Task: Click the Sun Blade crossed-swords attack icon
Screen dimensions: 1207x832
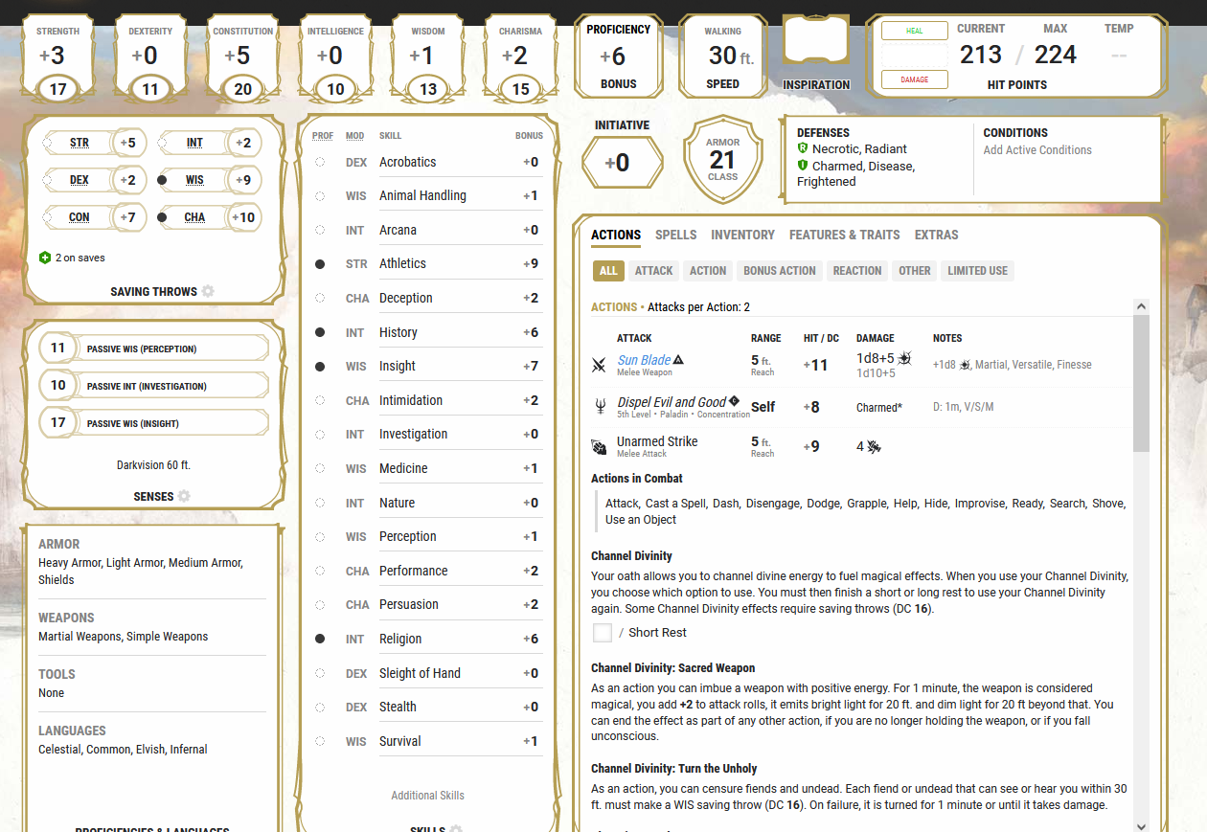Action: (x=599, y=365)
